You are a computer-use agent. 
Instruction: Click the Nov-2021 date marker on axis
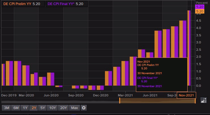point(186,95)
